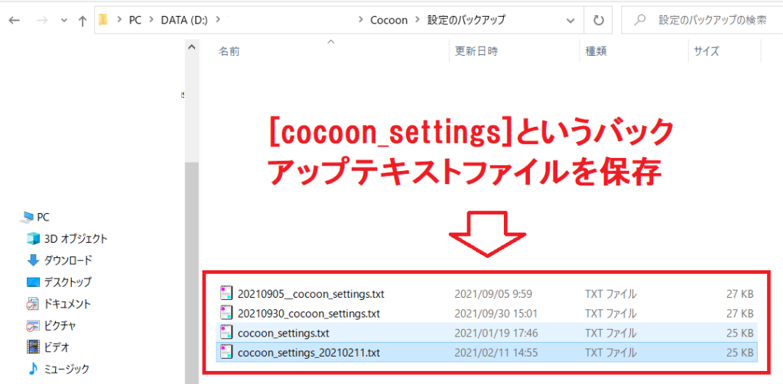Select PC in the address breadcrumb
The height and width of the screenshot is (384, 783).
tap(135, 21)
